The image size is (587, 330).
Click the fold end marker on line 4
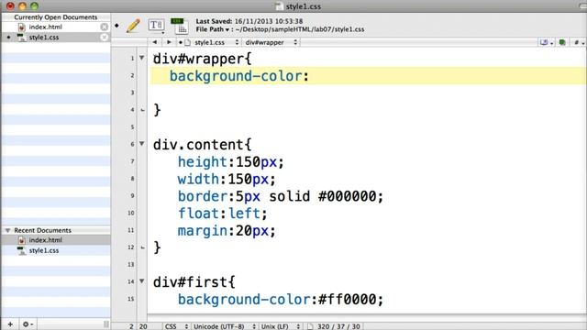[143, 110]
